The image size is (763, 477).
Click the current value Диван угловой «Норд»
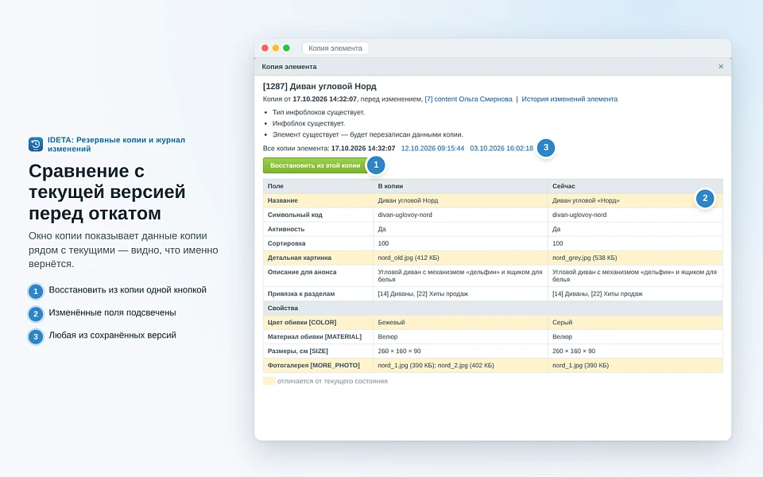point(586,200)
